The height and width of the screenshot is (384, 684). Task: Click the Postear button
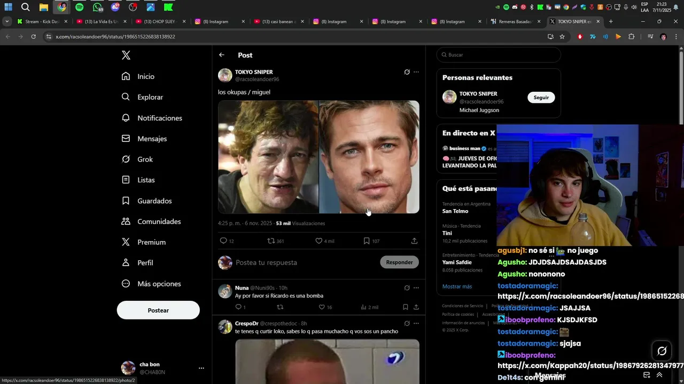pyautogui.click(x=158, y=310)
